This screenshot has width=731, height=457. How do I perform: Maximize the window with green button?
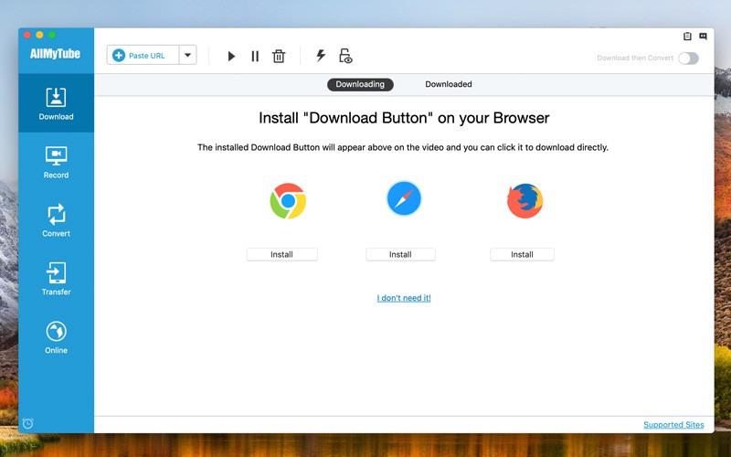52,35
